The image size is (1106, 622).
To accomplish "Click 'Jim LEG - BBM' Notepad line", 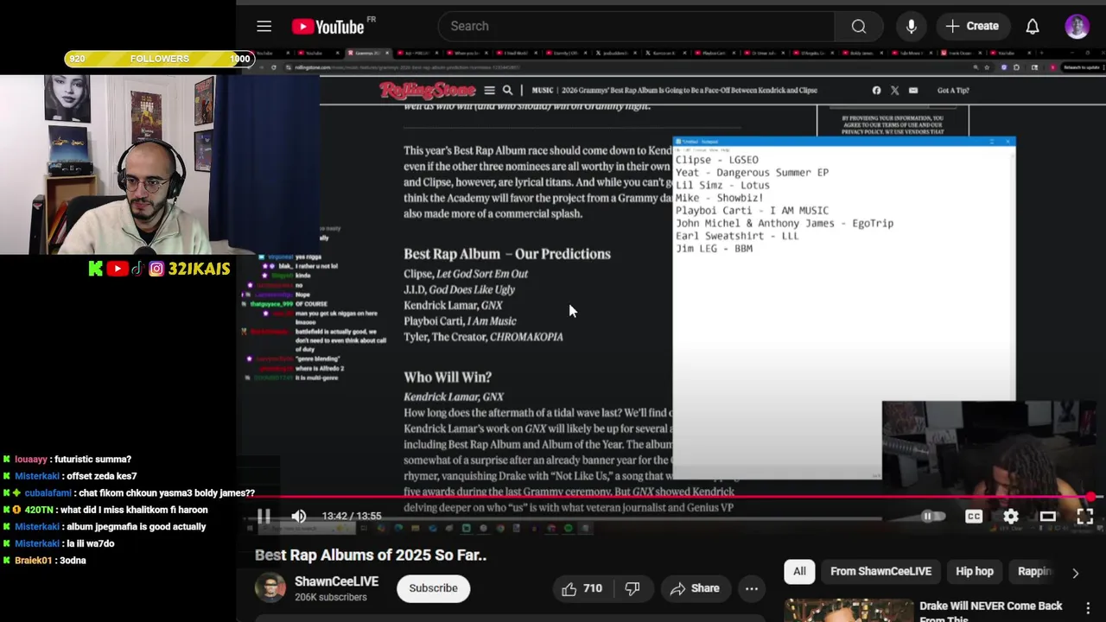I will pyautogui.click(x=714, y=249).
